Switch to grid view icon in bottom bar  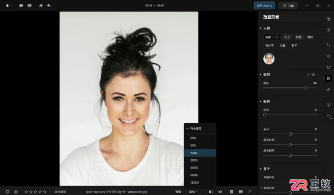click(x=231, y=192)
